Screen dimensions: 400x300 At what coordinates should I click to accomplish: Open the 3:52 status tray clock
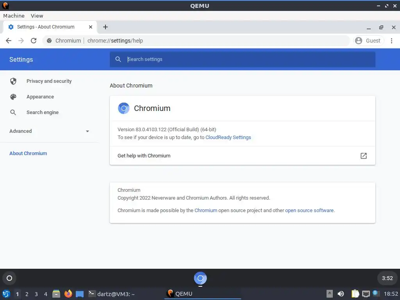coord(387,278)
